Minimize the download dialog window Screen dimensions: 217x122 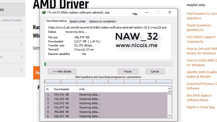tap(146, 12)
